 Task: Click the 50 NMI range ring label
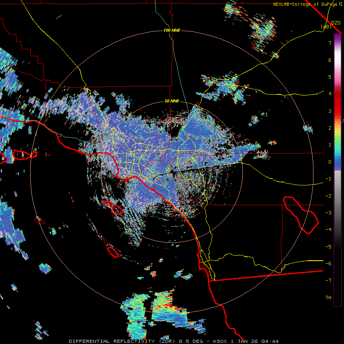[x=172, y=101]
